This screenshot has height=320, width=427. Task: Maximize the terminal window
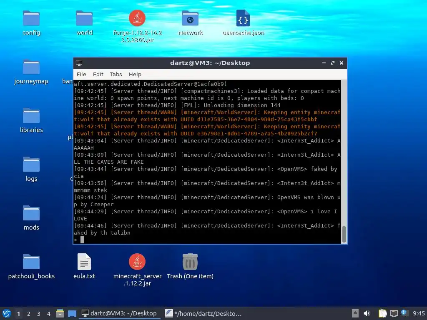(x=332, y=63)
